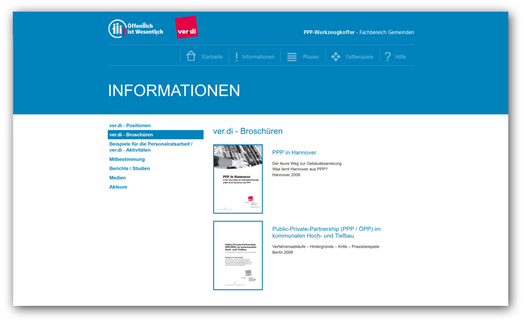The height and width of the screenshot is (328, 524).
Task: Click the three-lines icon beside Phasen
Action: tap(292, 57)
